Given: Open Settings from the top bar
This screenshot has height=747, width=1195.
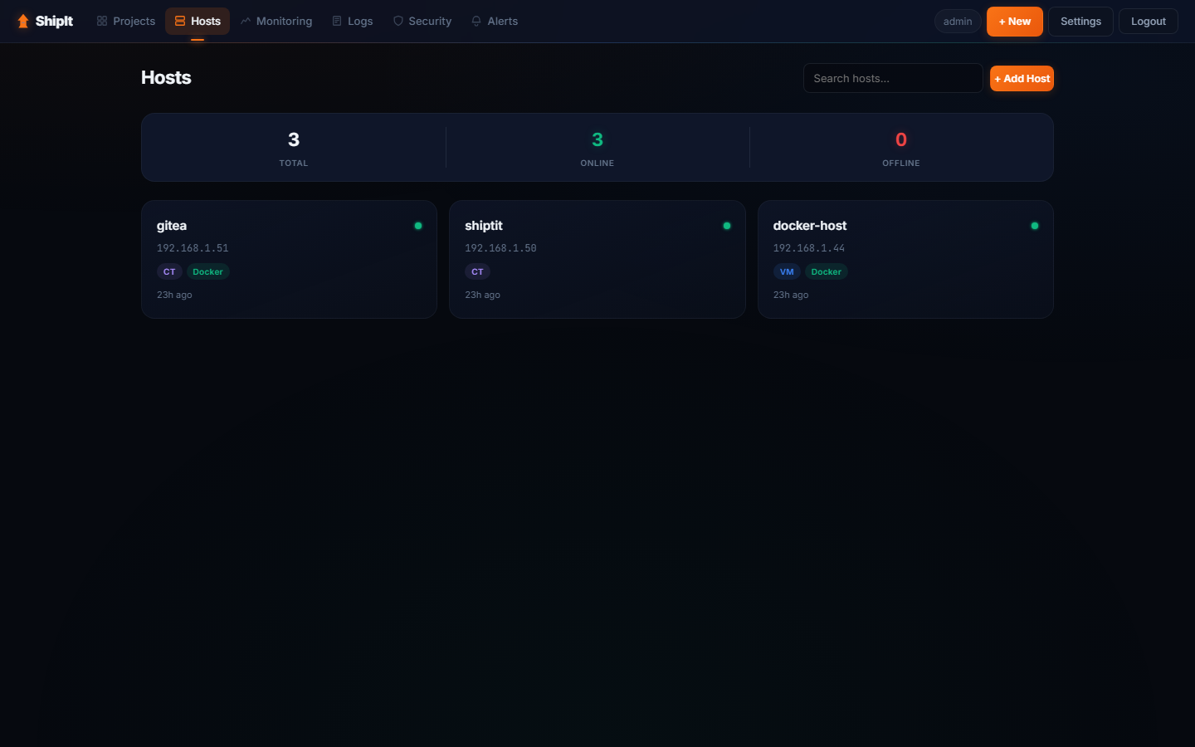Looking at the screenshot, I should (1080, 22).
